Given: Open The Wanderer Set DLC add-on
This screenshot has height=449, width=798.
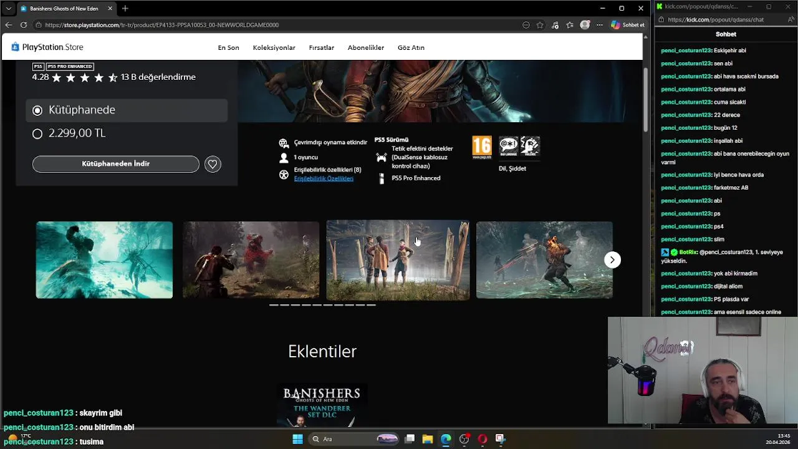Looking at the screenshot, I should (x=322, y=405).
